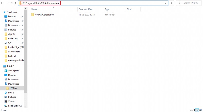Open Local Disk (C:)
The image size is (203, 112).
(x=15, y=106)
